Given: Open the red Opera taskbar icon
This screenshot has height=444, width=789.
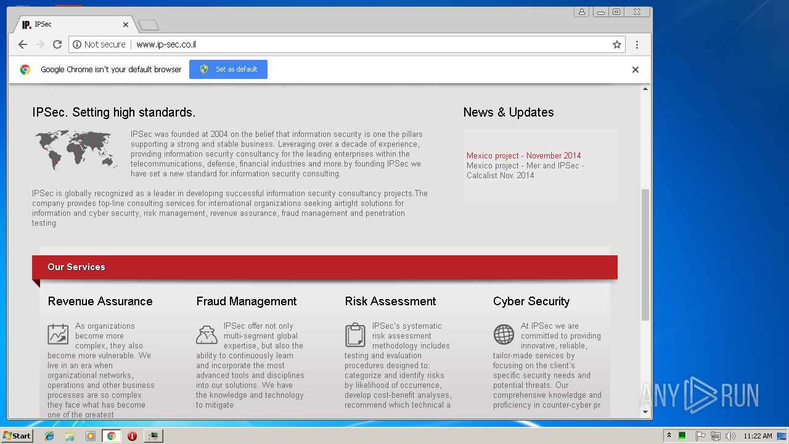Looking at the screenshot, I should tap(132, 436).
